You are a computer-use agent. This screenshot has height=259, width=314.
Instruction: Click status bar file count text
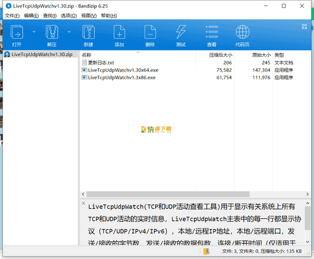pyautogui.click(x=262, y=251)
